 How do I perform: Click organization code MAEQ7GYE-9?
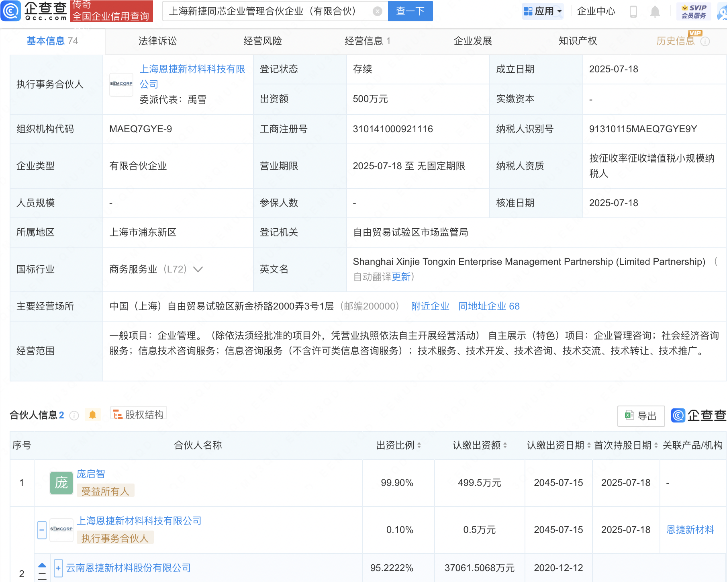coord(141,129)
